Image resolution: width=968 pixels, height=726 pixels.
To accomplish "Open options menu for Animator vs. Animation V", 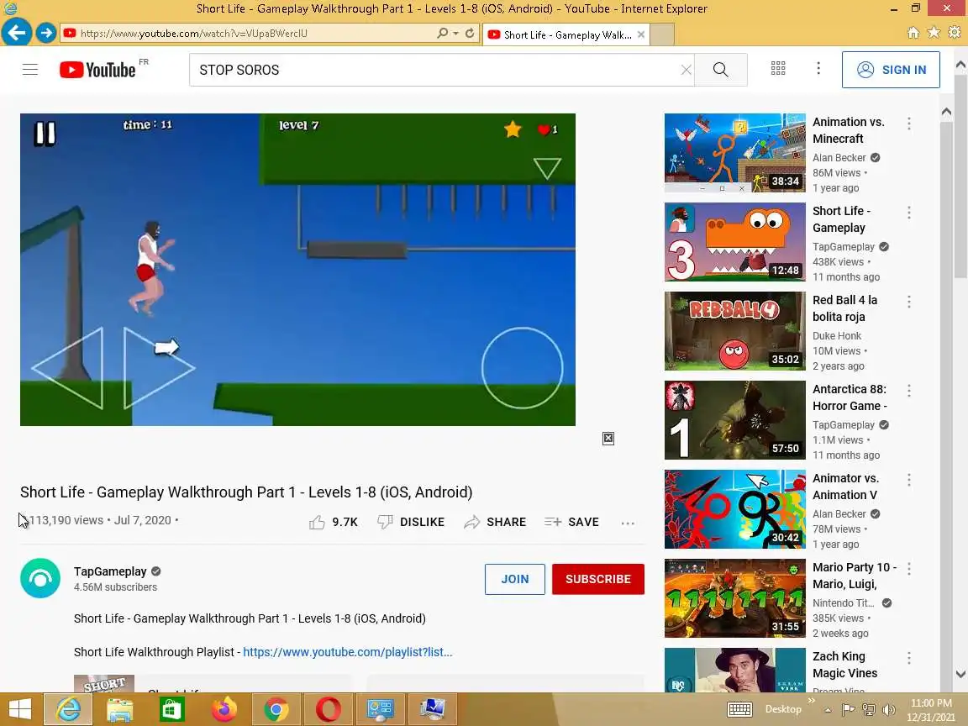I will [908, 480].
